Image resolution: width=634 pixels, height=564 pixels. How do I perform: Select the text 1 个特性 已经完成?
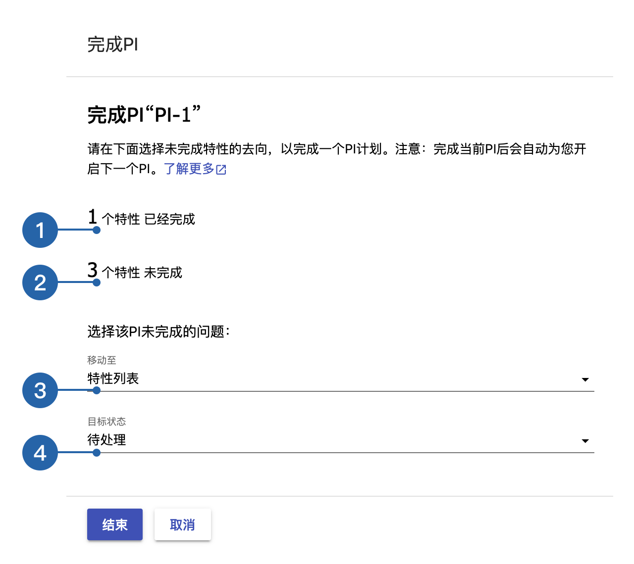142,218
